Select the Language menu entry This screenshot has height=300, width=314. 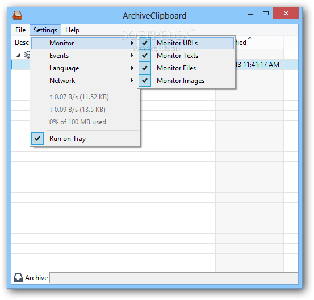click(x=84, y=68)
